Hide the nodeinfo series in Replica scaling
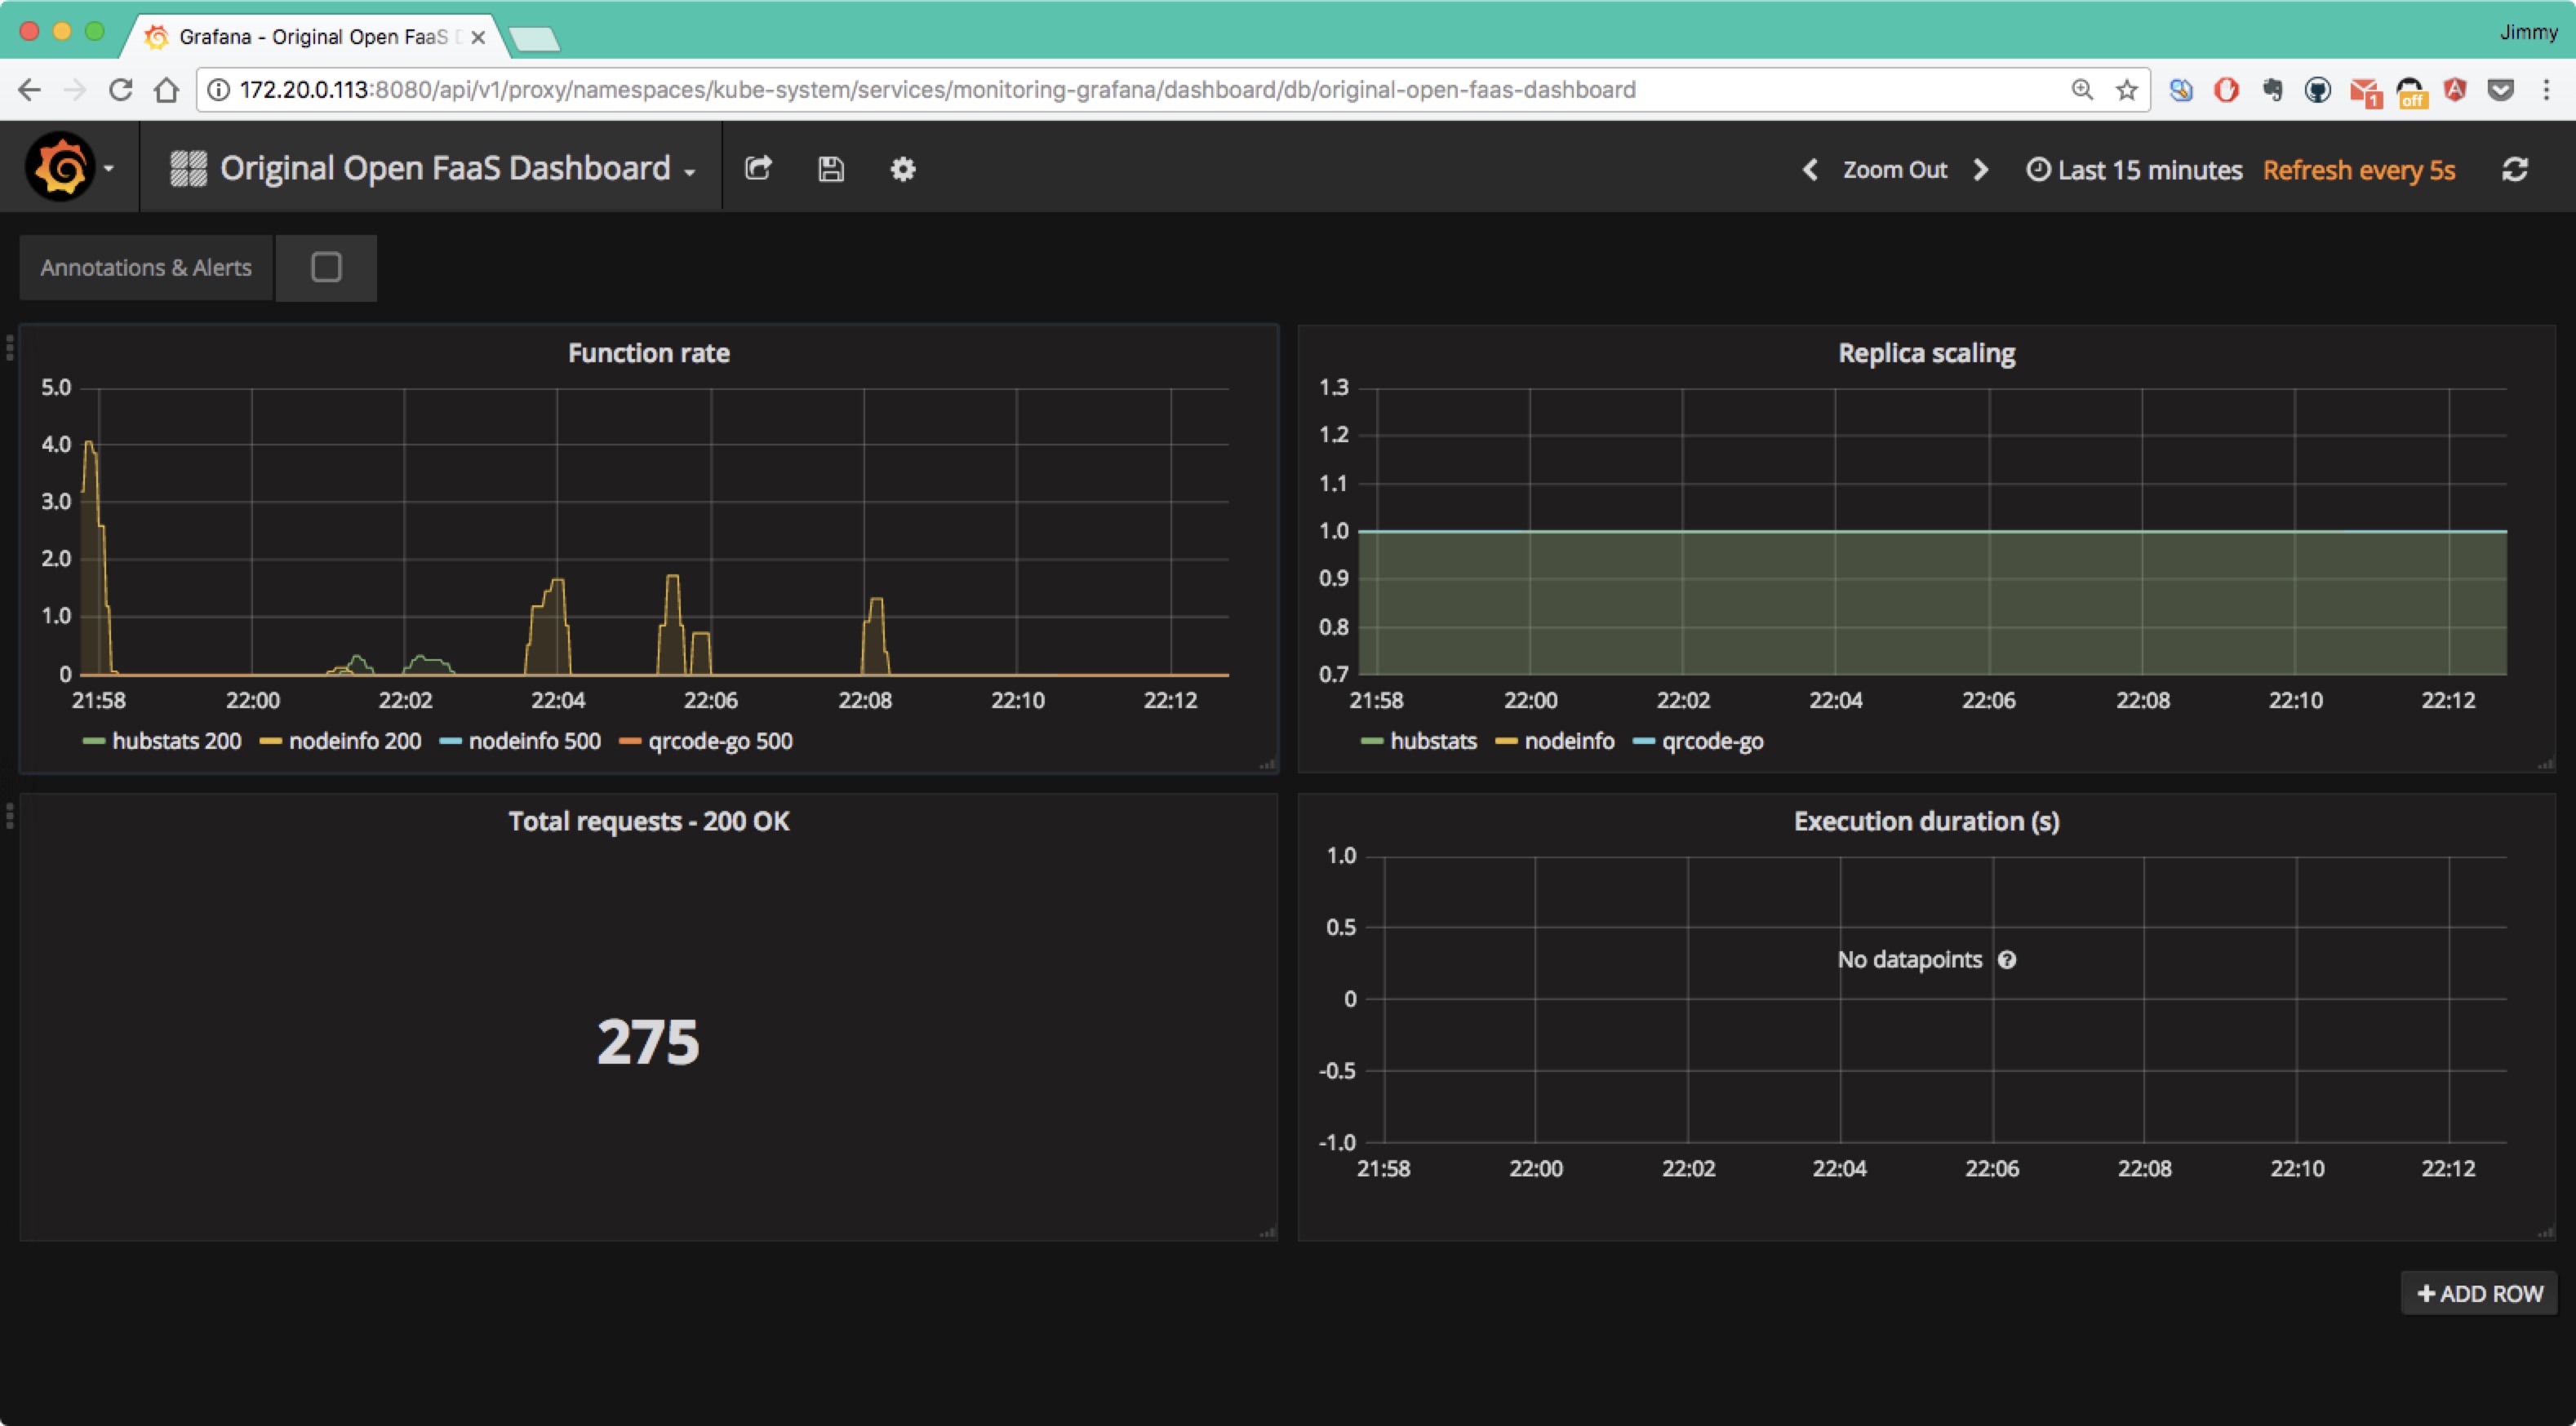Screen dimensions: 2576x1426 1569,741
